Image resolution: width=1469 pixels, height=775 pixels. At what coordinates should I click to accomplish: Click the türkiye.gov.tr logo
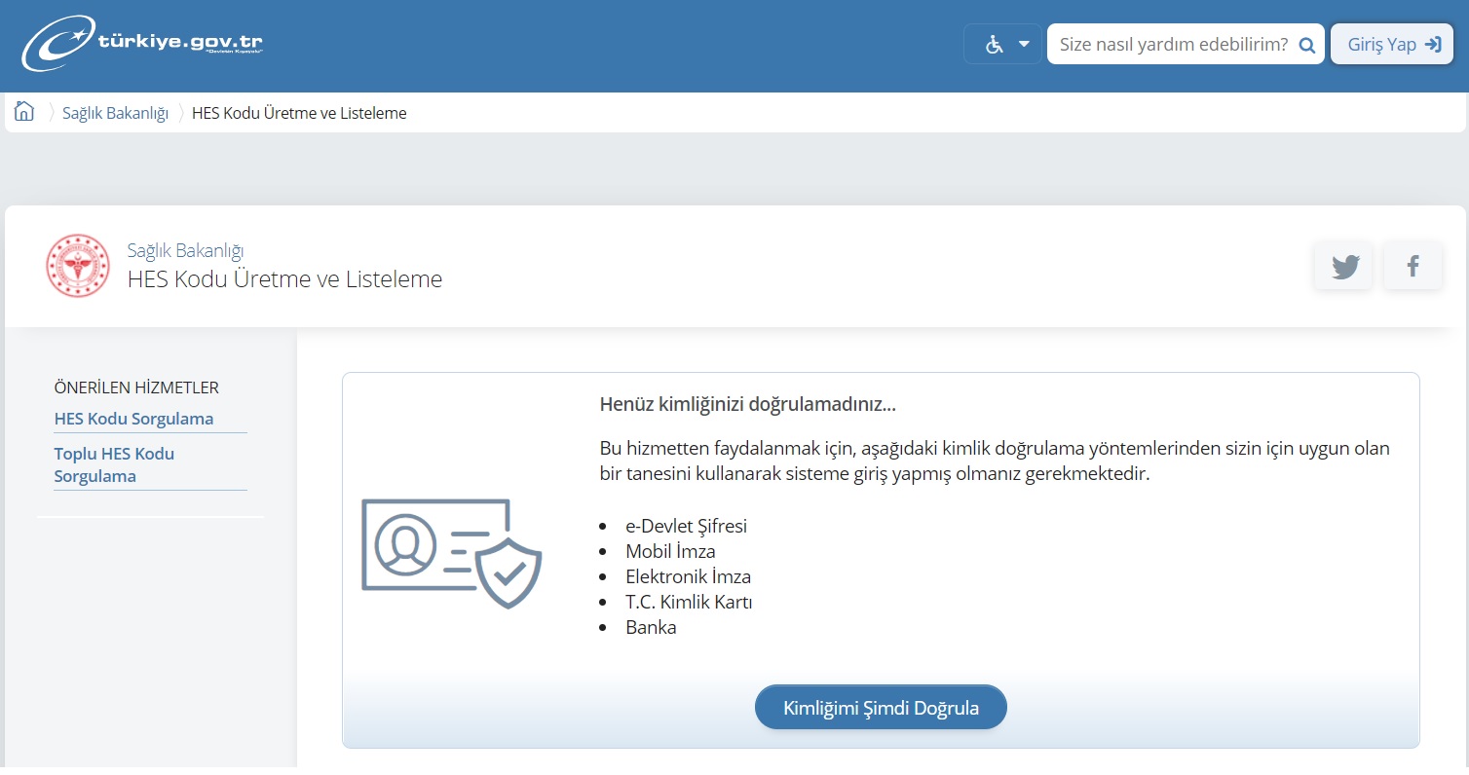pyautogui.click(x=143, y=44)
